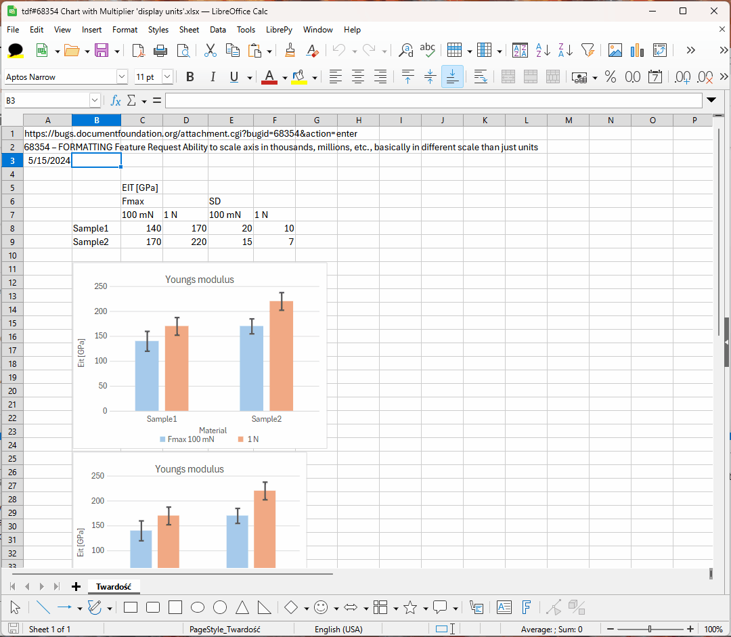The width and height of the screenshot is (731, 637).
Task: Adjust the zoom slider handle
Action: pyautogui.click(x=649, y=629)
